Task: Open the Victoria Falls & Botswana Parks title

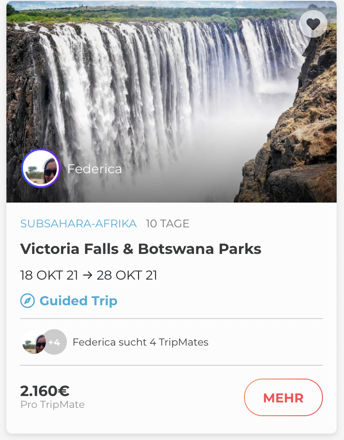Action: coord(141,249)
